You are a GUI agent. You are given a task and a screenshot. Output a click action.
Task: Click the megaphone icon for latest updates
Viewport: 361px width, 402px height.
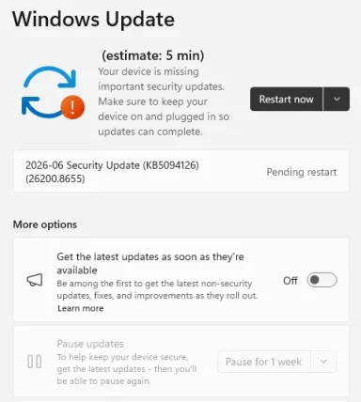click(35, 280)
